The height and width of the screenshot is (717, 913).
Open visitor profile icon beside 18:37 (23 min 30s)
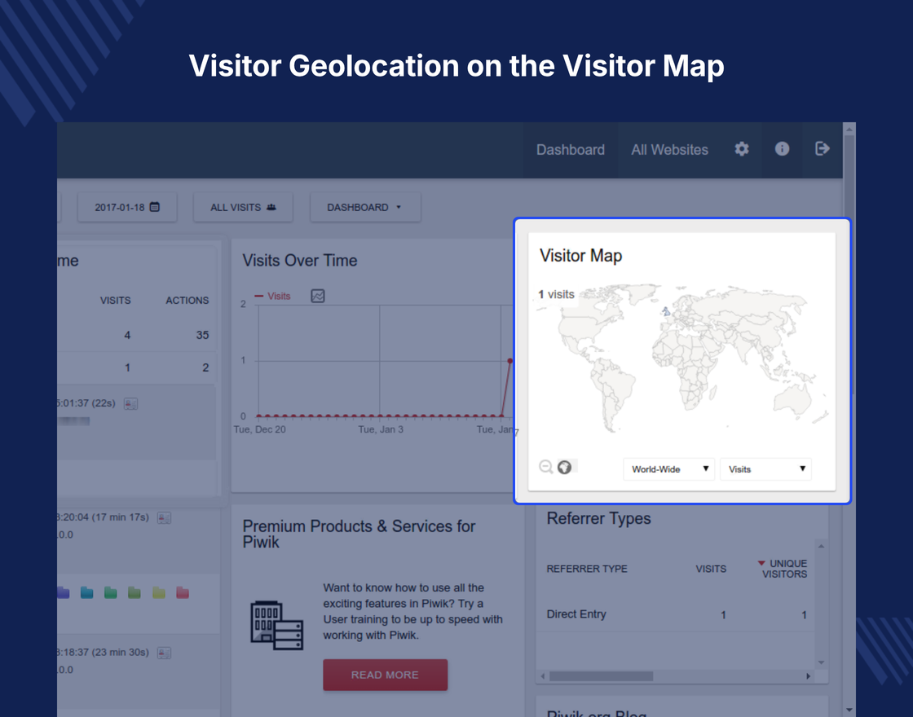(164, 653)
